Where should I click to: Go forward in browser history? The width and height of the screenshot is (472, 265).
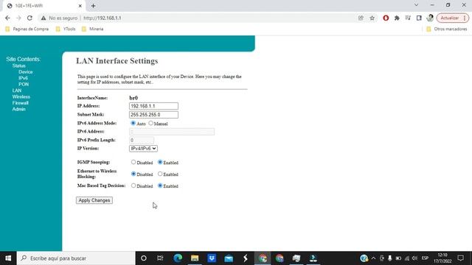tap(18, 18)
